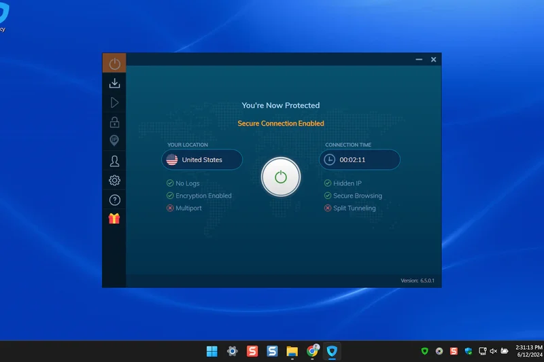544x362 pixels.
Task: Click the 'Version: 6.5.0.1' label
Action: (418, 280)
